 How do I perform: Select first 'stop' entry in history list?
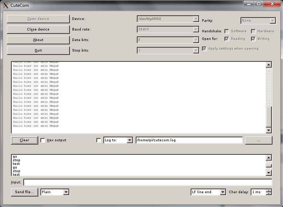tap(16, 160)
